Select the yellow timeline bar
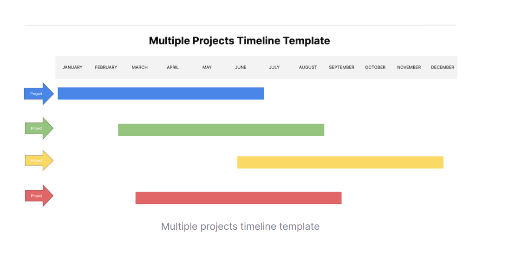Screen dimensions: 509x253 pos(340,162)
